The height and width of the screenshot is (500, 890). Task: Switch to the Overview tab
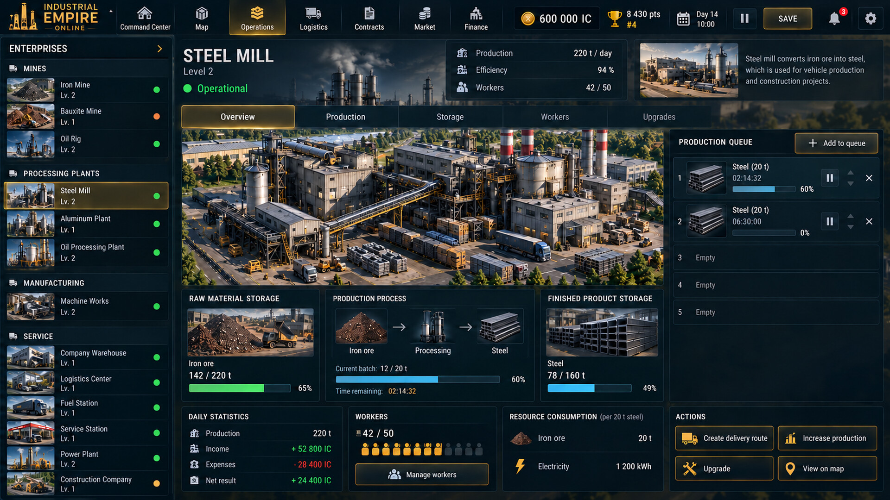[x=238, y=117]
